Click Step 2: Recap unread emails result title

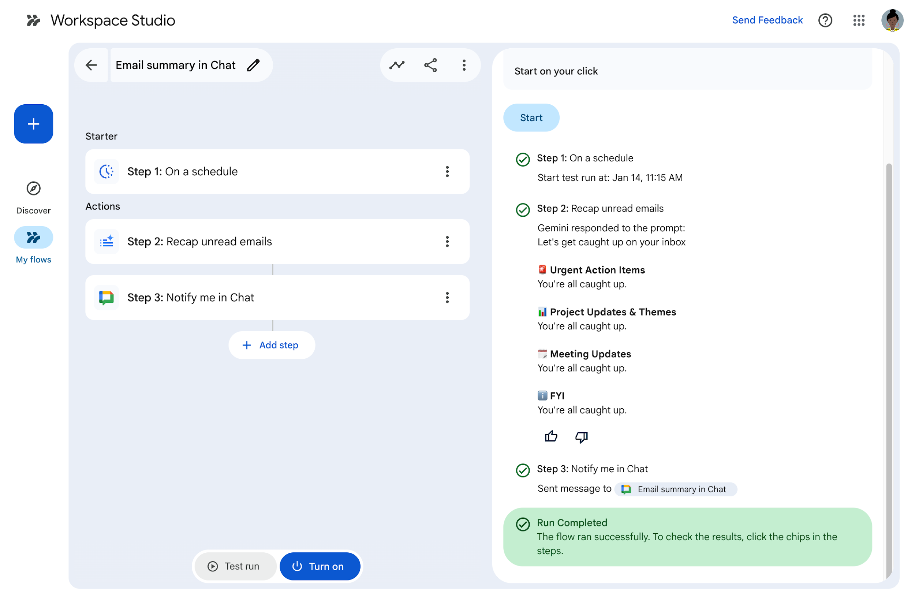point(600,208)
